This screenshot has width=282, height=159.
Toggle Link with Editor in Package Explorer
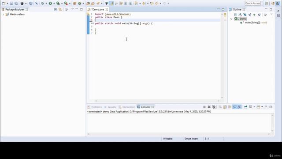point(60,9)
